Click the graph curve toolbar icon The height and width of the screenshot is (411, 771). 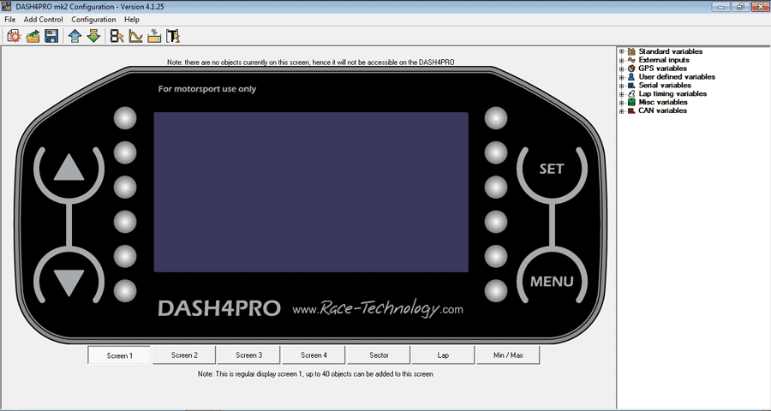pos(135,36)
